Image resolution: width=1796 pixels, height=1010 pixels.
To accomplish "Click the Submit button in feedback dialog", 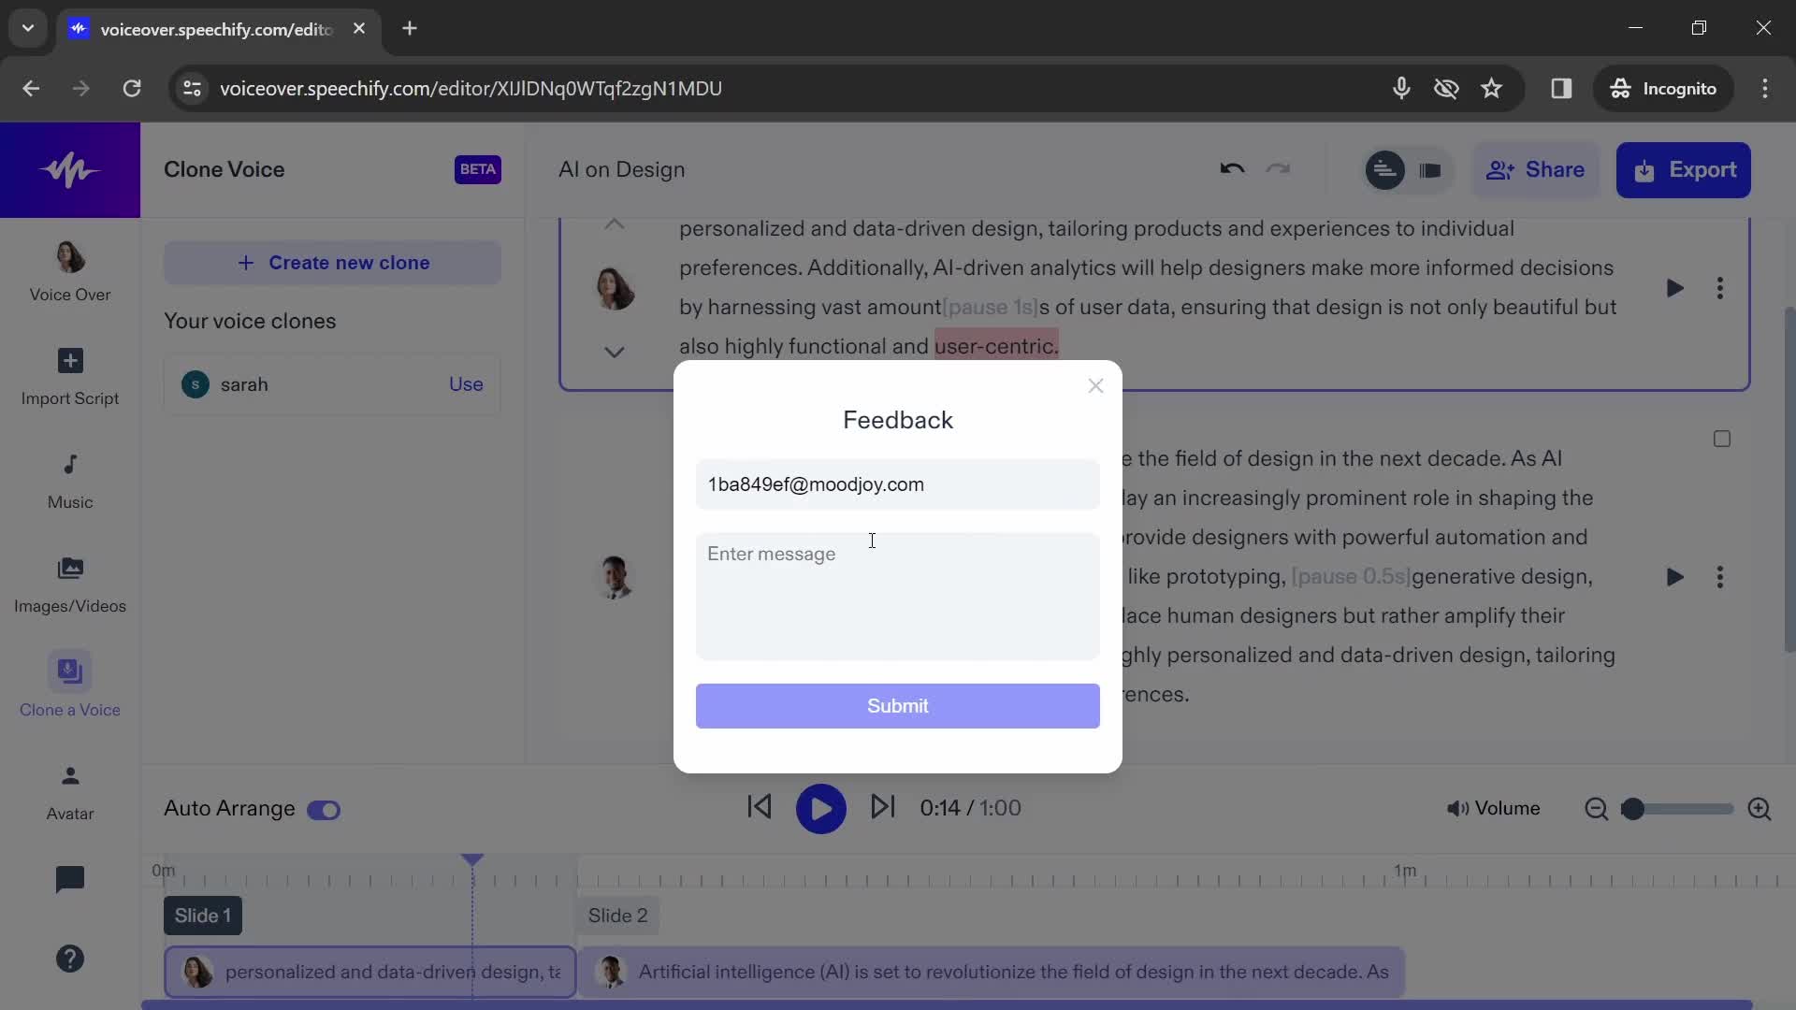I will point(897,705).
